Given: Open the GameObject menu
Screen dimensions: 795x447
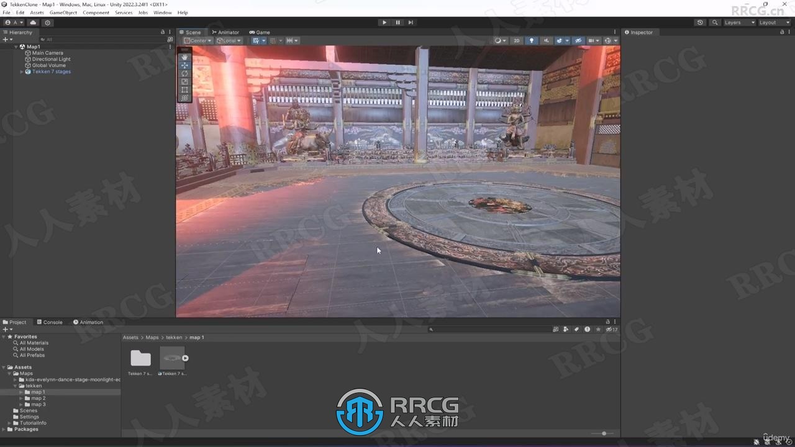Looking at the screenshot, I should click(63, 12).
